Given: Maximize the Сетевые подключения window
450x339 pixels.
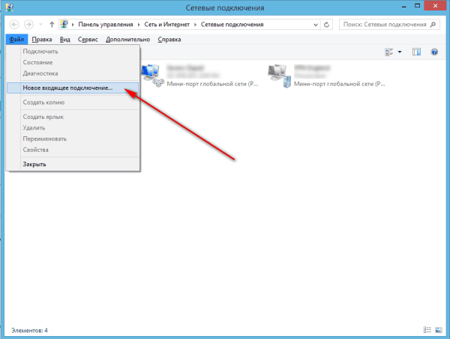Looking at the screenshot, I should [x=418, y=6].
